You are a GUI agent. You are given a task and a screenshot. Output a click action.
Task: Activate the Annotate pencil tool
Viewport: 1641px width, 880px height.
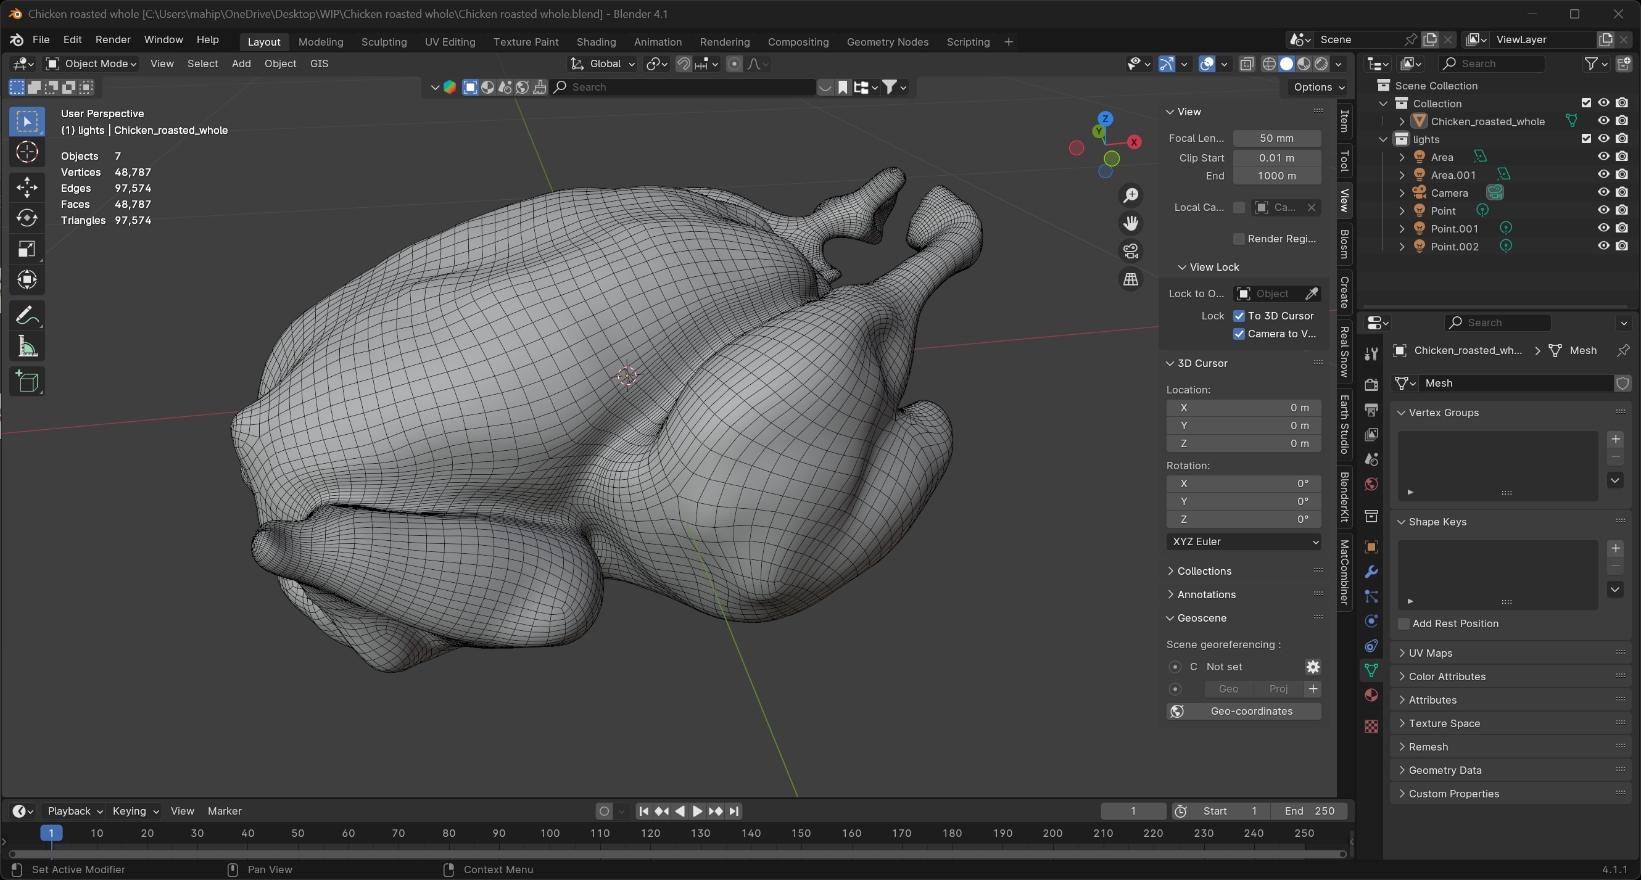pos(27,315)
